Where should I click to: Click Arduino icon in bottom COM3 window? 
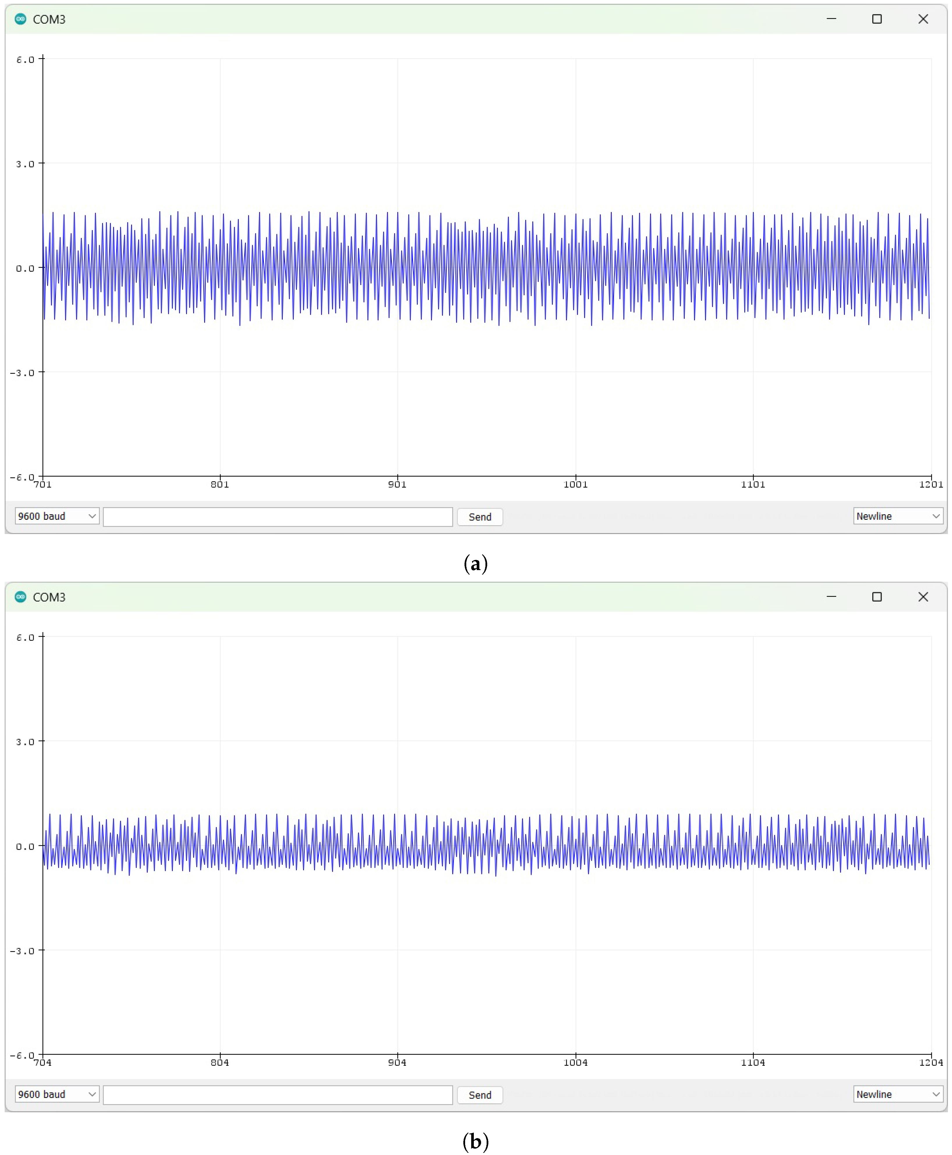[20, 597]
